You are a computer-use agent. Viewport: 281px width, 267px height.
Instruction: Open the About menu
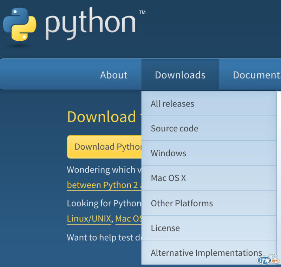114,75
